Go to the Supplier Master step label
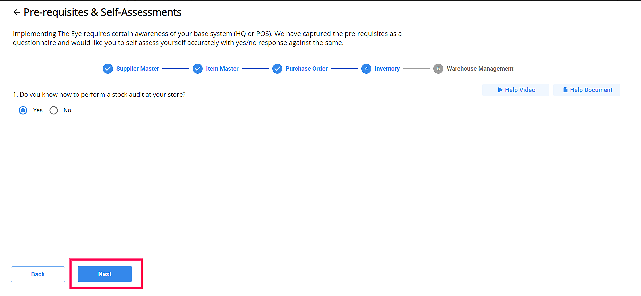Image resolution: width=641 pixels, height=296 pixels. [138, 69]
